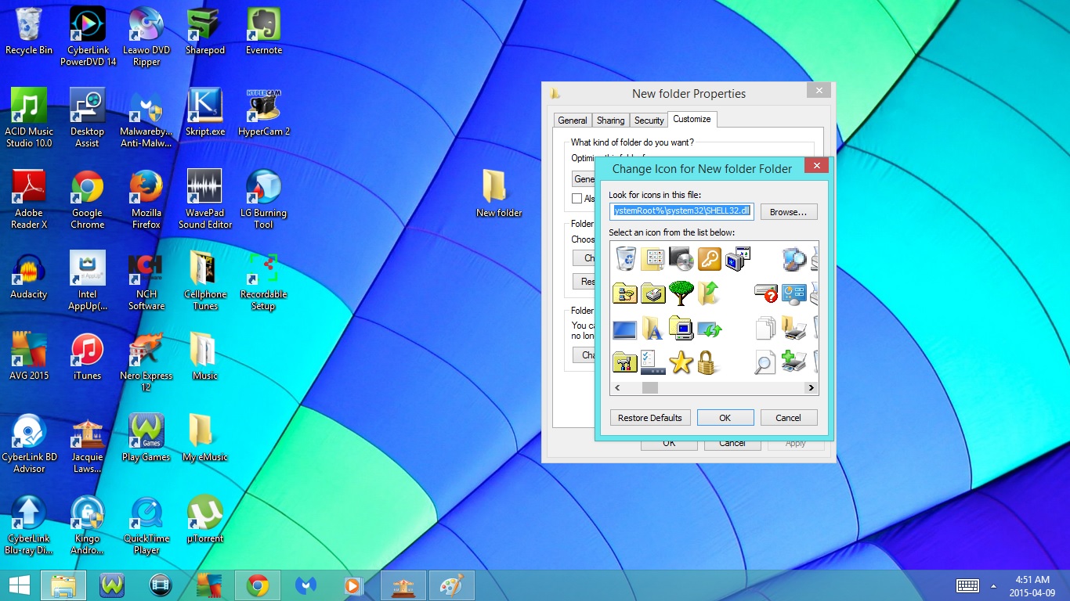Pick the fonts folder icon with letter A

coord(652,328)
